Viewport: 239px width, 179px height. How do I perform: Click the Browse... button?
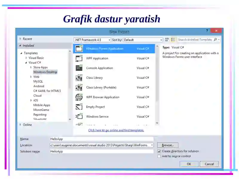click(168, 145)
